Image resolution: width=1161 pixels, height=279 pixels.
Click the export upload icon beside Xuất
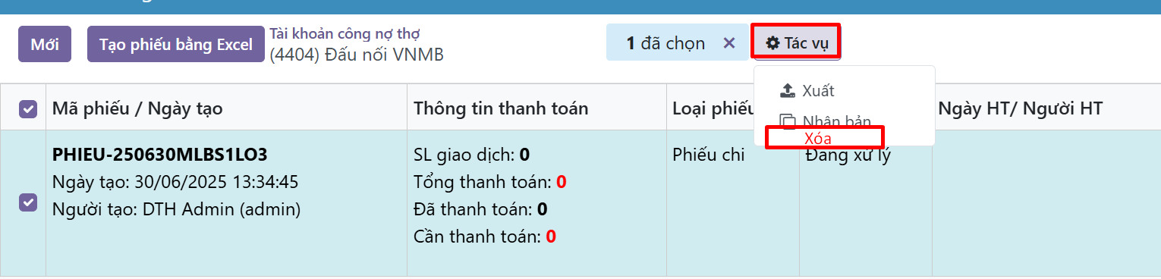click(788, 91)
